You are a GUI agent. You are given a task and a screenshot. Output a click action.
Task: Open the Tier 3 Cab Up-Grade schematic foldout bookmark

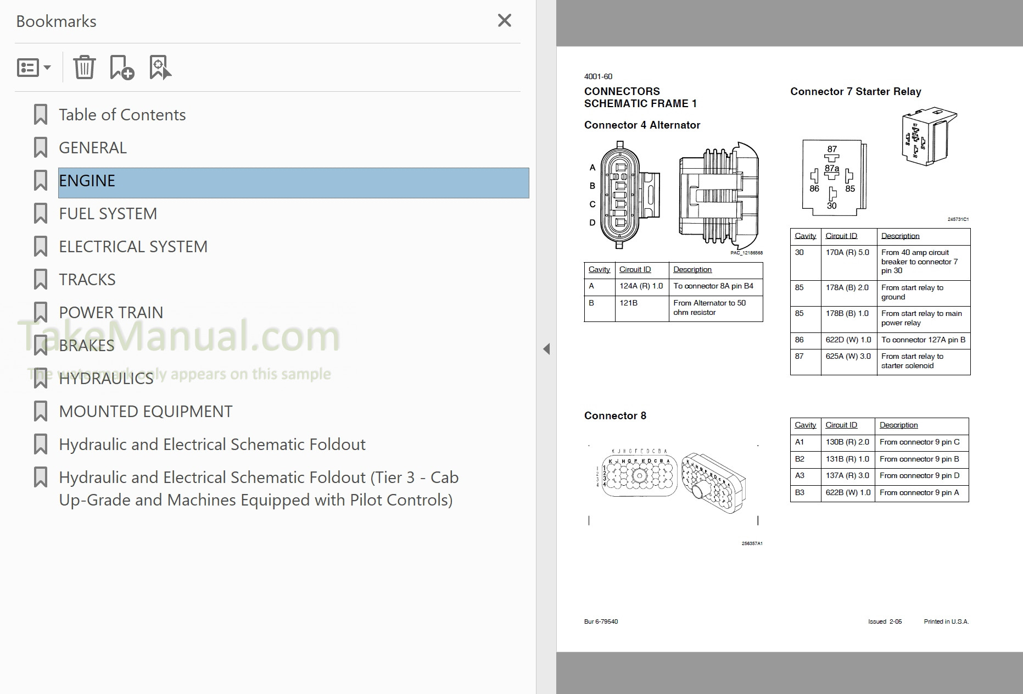pos(258,488)
